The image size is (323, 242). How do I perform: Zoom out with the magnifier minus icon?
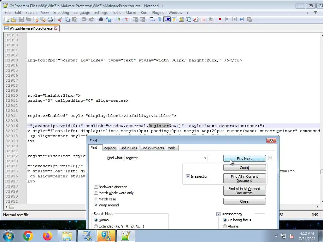coord(126,19)
